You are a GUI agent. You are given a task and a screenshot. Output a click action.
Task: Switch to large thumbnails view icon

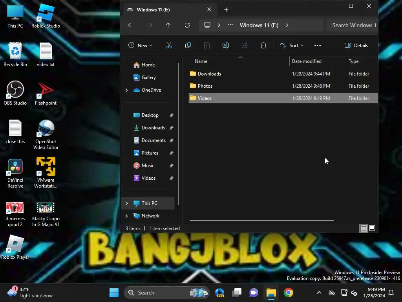(x=372, y=228)
